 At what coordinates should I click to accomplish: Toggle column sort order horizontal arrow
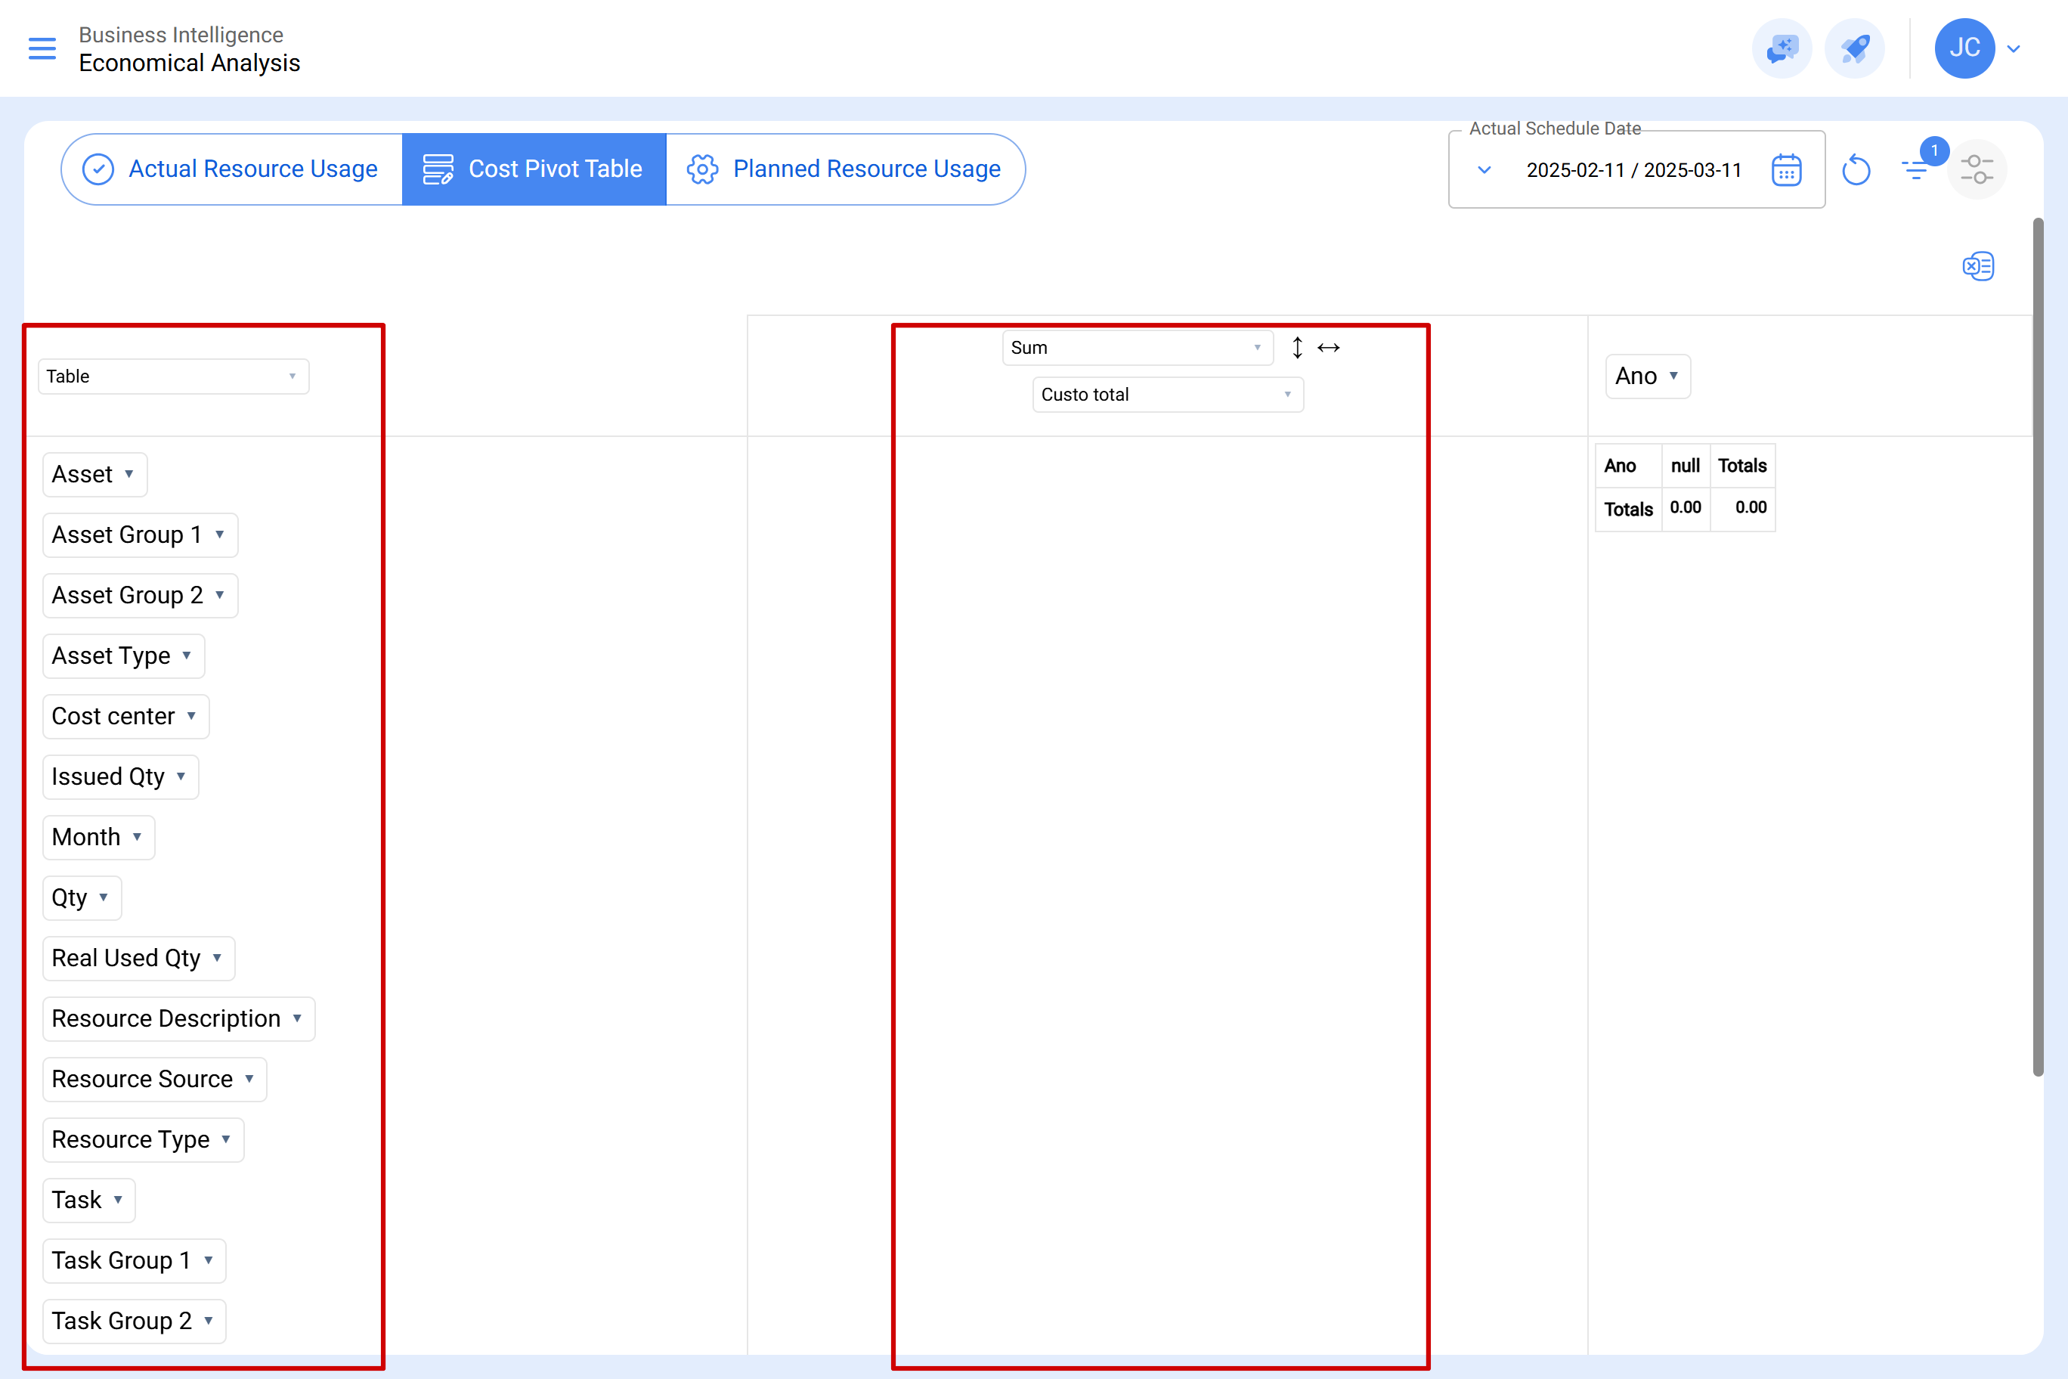pos(1329,347)
